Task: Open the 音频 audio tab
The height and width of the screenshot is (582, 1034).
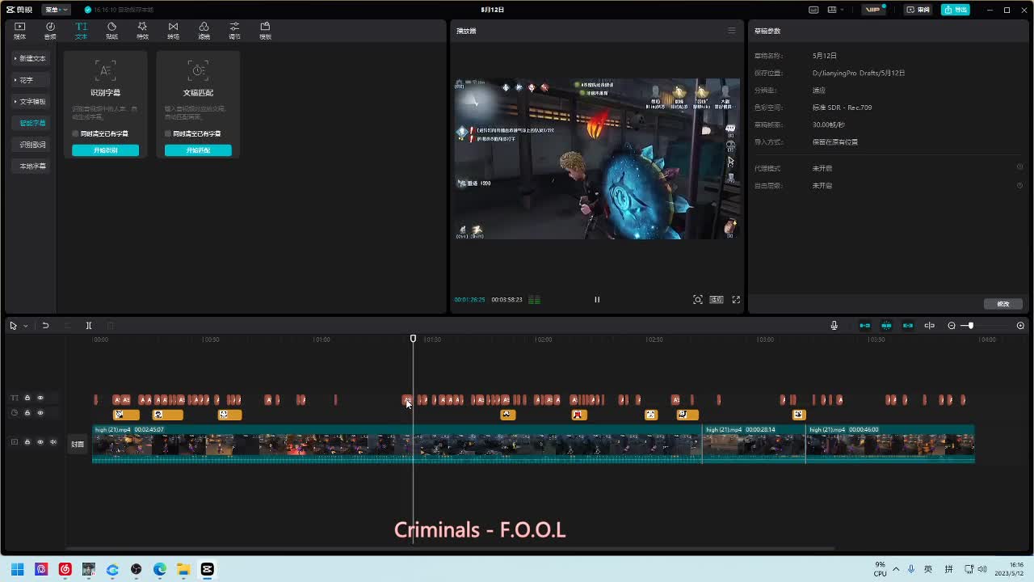Action: pos(50,31)
